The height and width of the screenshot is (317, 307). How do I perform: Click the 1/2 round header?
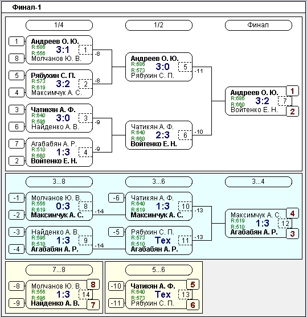tap(159, 25)
